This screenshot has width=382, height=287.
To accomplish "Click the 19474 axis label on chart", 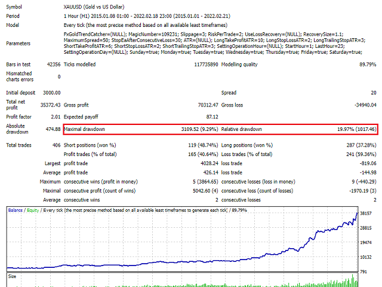I will click(366, 243).
